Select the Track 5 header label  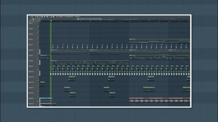point(31,45)
